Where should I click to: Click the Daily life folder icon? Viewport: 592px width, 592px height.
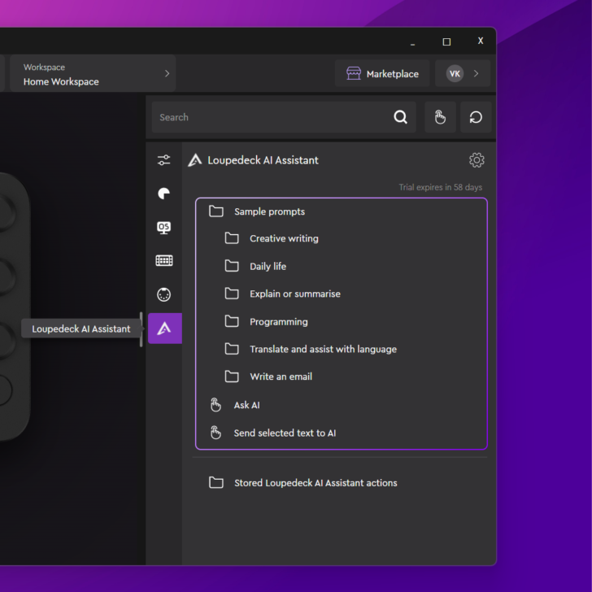click(232, 266)
